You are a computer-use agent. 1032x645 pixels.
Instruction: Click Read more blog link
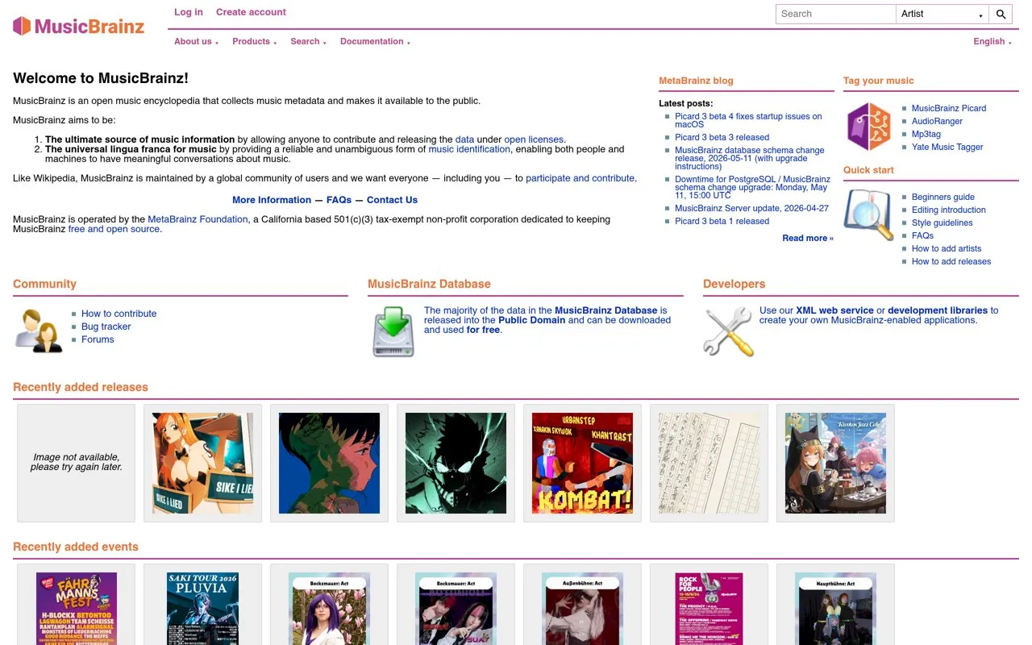[808, 238]
